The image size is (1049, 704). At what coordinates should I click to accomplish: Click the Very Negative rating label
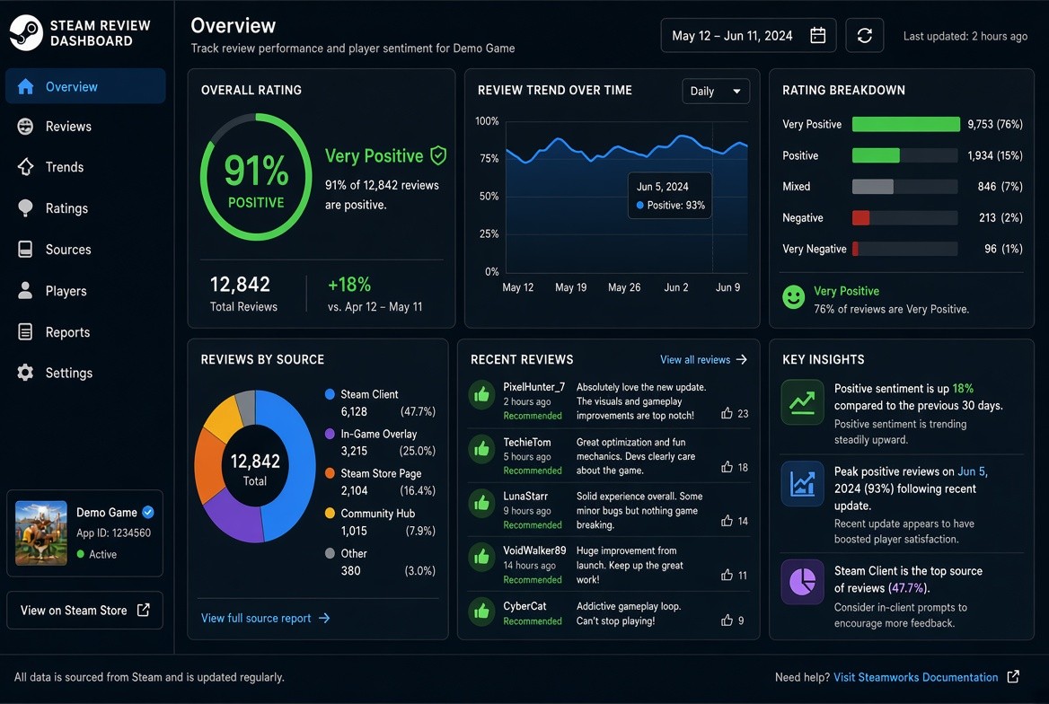coord(815,249)
